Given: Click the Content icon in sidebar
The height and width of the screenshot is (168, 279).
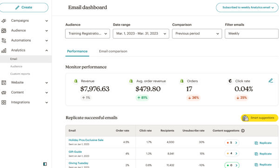Looking at the screenshot, I should [x=4, y=92].
